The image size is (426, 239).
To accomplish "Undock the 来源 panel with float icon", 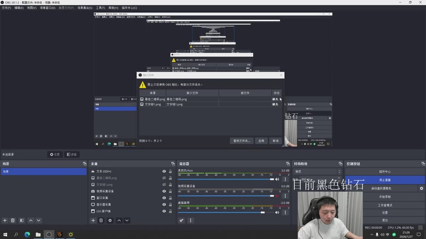I will [173, 164].
